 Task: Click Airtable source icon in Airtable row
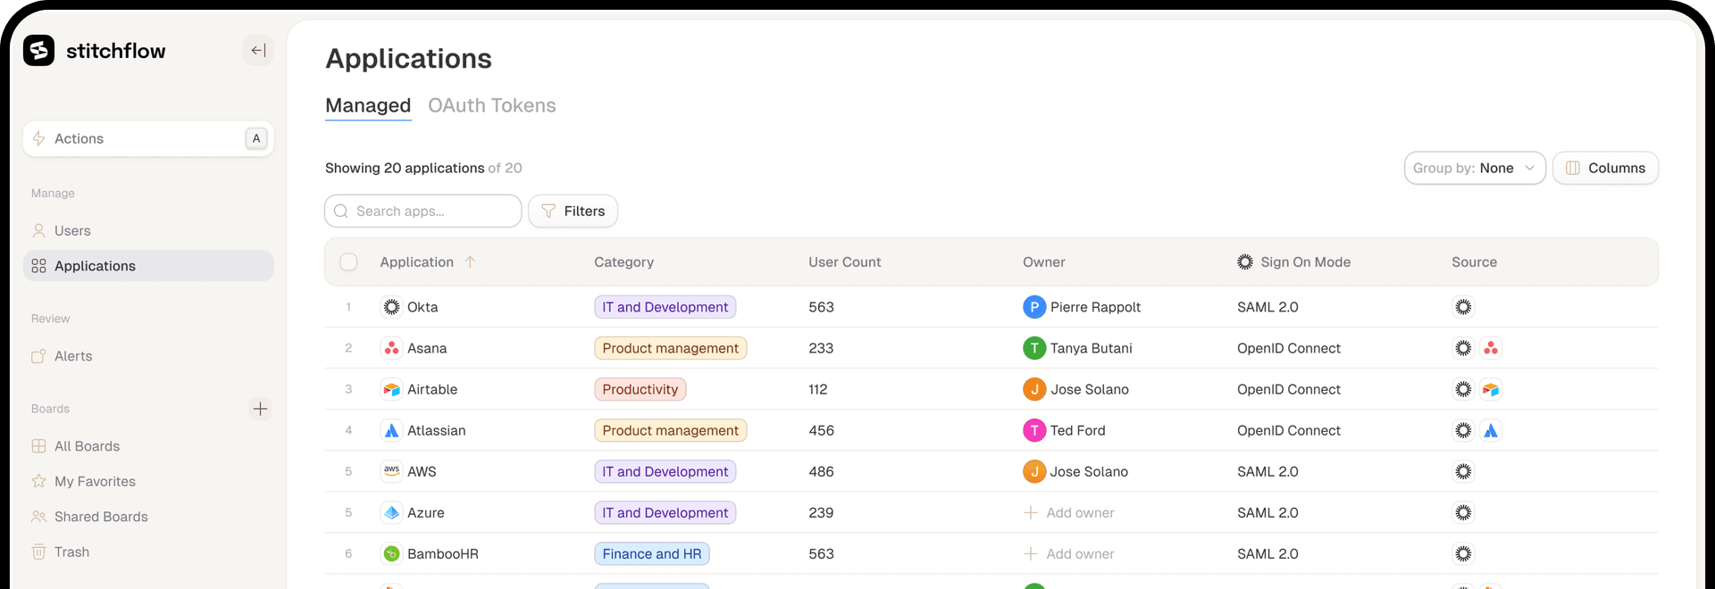point(1491,389)
